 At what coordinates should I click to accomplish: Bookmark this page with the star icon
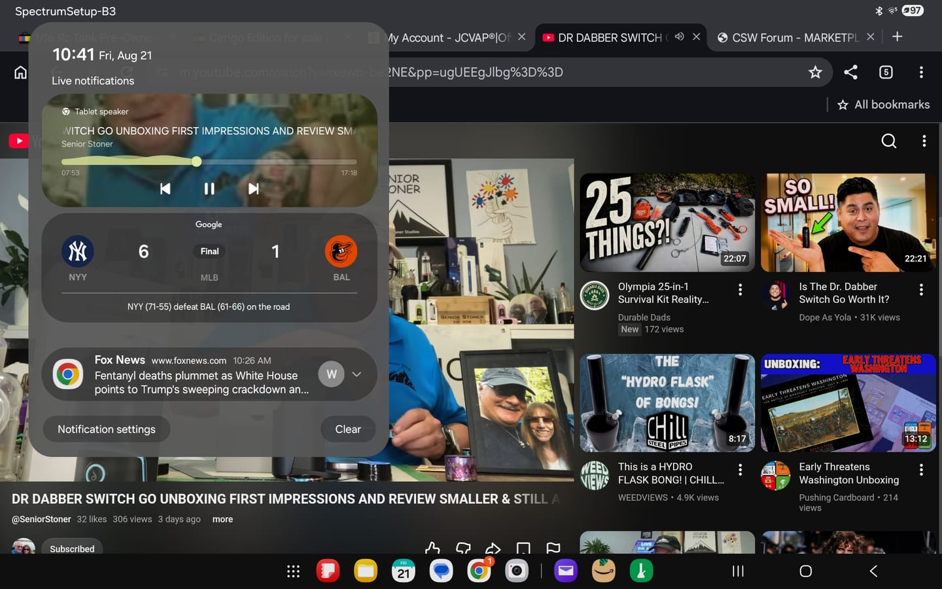pos(815,72)
